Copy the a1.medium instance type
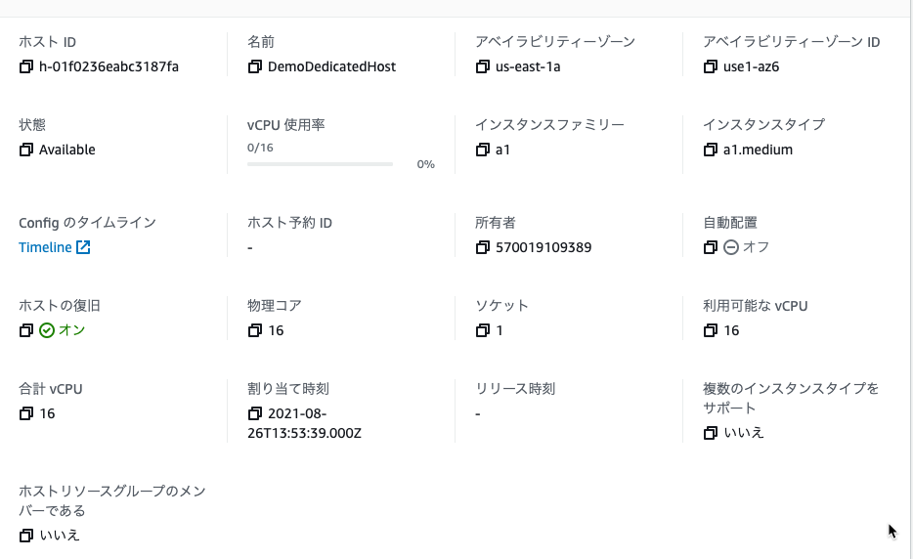This screenshot has height=559, width=913. pyautogui.click(x=710, y=150)
